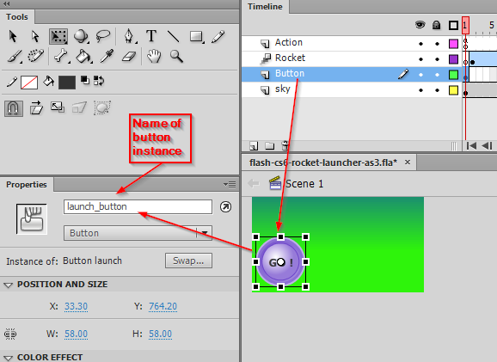Choose the Eraser tool
This screenshot has width=497, height=362.
[129, 57]
